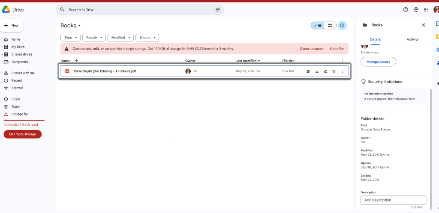The width and height of the screenshot is (439, 213).
Task: Click the 13.6 MB file size
Action: tap(288, 71)
